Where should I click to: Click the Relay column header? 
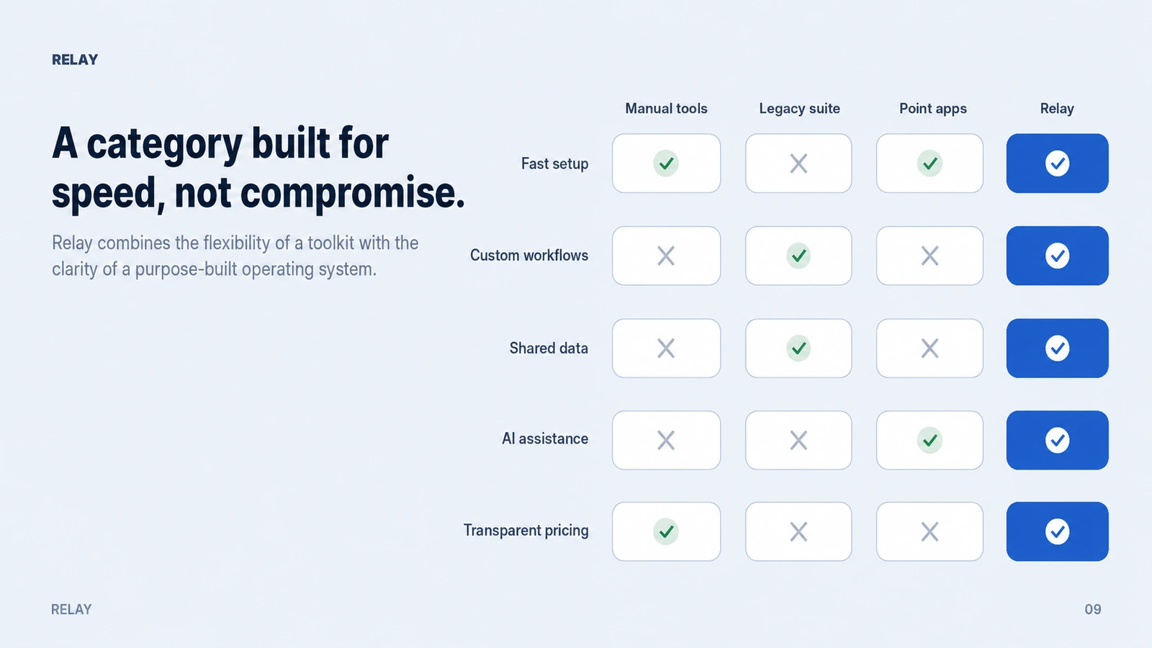coord(1057,109)
